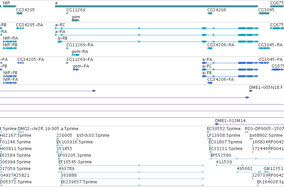The image size is (284, 187).
Task: Click the CG3045-RA transcript label
Action: [270, 45]
